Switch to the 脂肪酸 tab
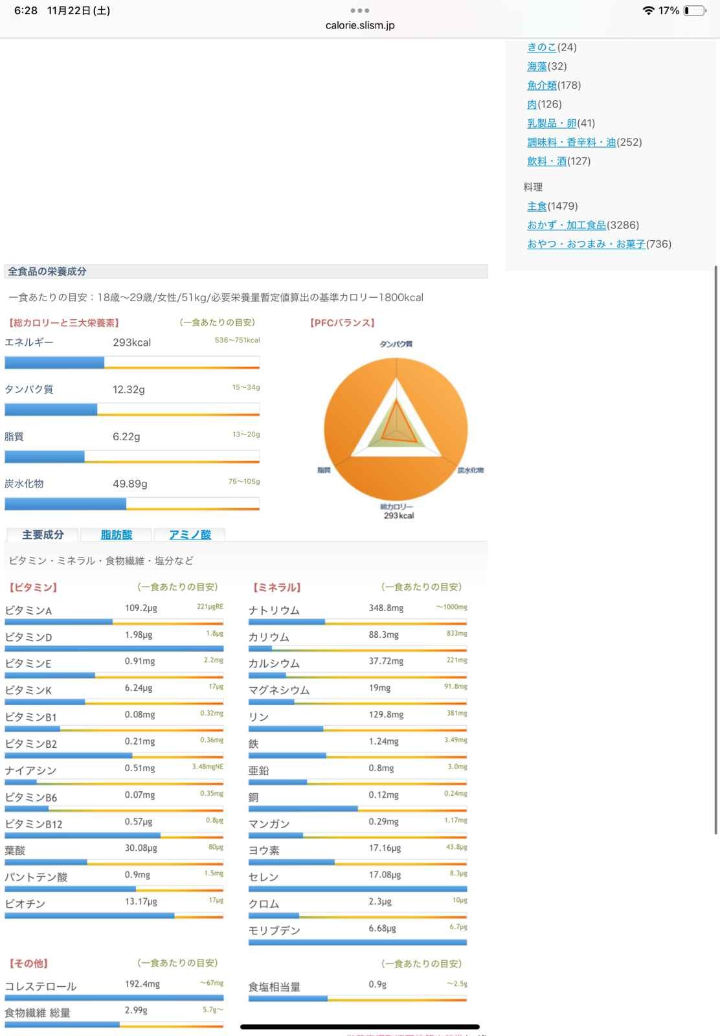 tap(117, 535)
